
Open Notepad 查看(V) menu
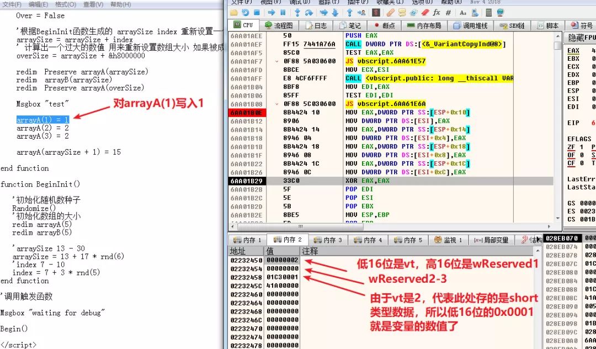(x=93, y=4)
